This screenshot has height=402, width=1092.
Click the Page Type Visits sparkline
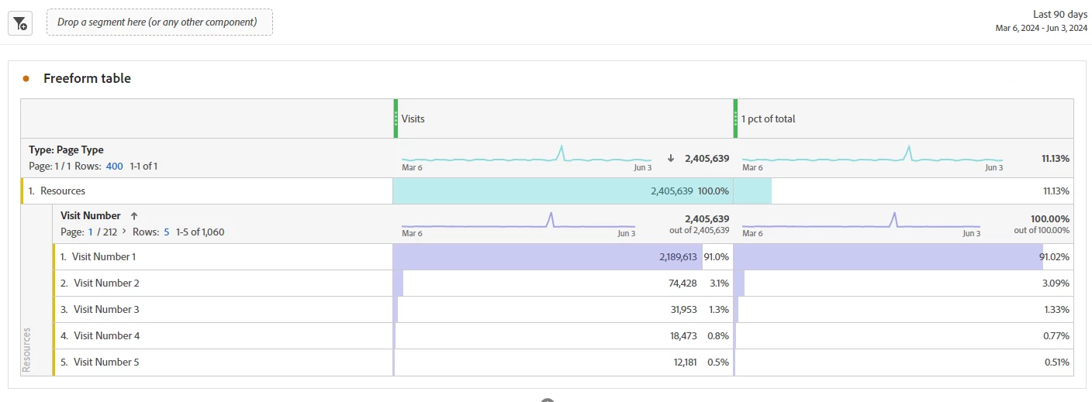(527, 155)
